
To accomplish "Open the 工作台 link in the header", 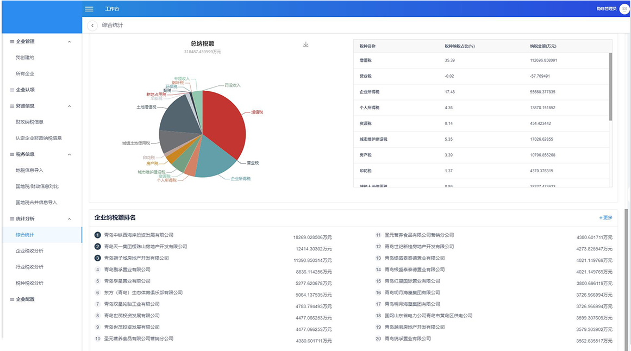I will [112, 9].
